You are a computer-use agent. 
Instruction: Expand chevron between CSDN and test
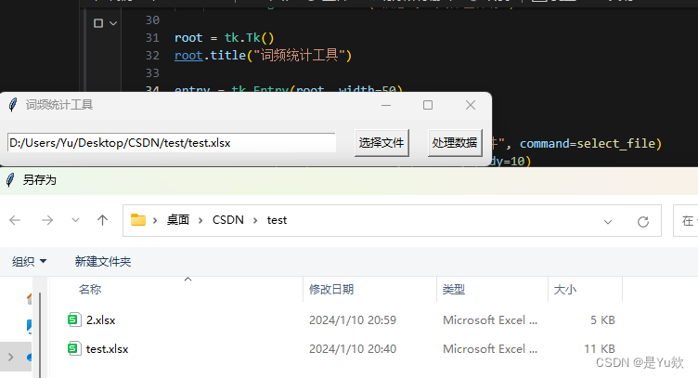pyautogui.click(x=255, y=220)
